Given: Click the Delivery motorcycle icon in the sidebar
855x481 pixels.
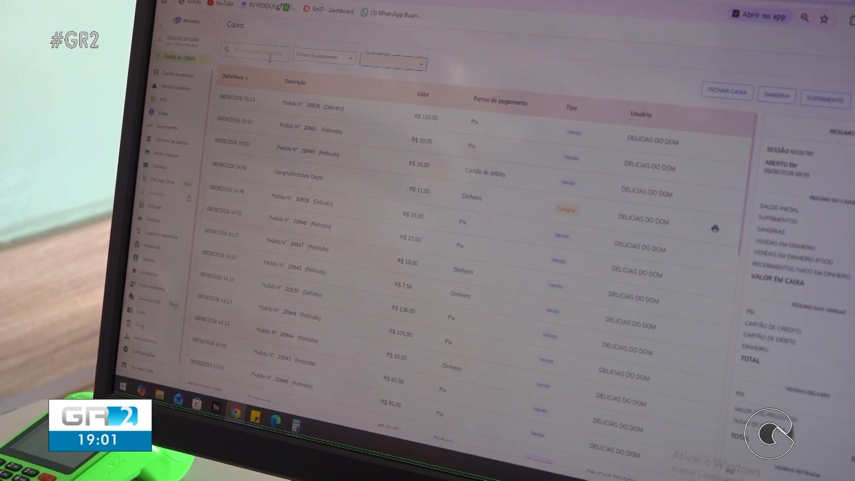Looking at the screenshot, I should pyautogui.click(x=140, y=218).
